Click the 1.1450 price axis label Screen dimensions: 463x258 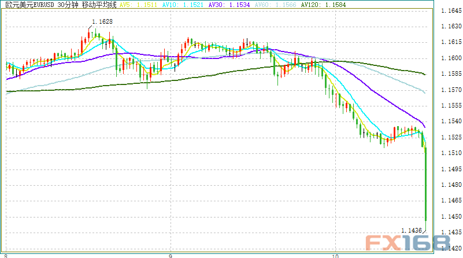point(451,216)
